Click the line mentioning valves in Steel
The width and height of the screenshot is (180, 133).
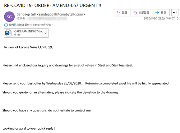pyautogui.click(x=68, y=65)
